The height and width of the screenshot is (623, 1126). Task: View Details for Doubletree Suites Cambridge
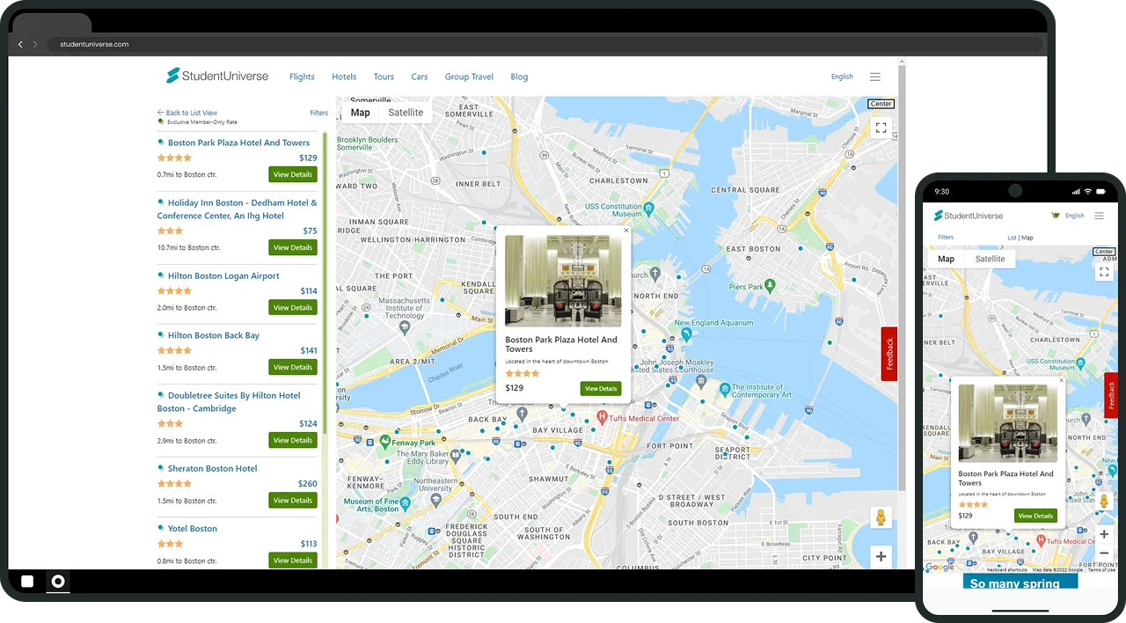tap(293, 440)
